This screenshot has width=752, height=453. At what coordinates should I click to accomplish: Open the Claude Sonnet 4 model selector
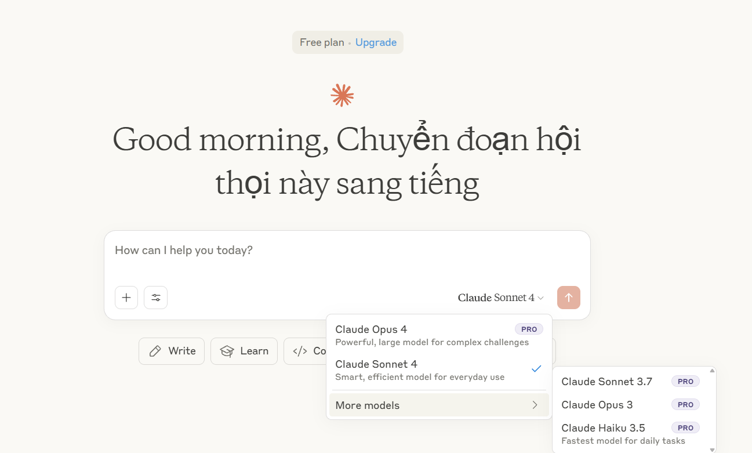pos(501,298)
